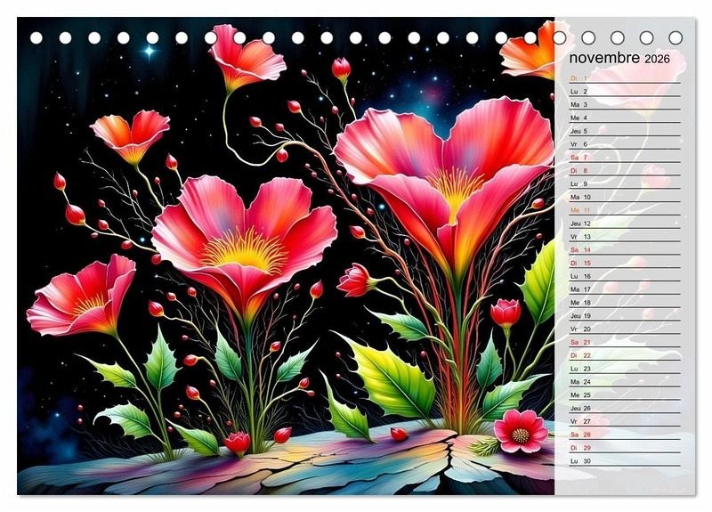Select the last date Lu 30
Screen dimensions: 712x512
(x=579, y=460)
